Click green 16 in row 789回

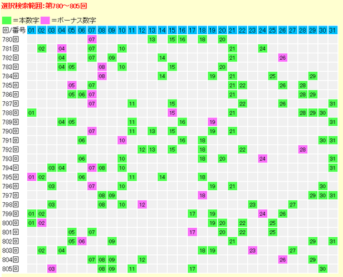182,122
